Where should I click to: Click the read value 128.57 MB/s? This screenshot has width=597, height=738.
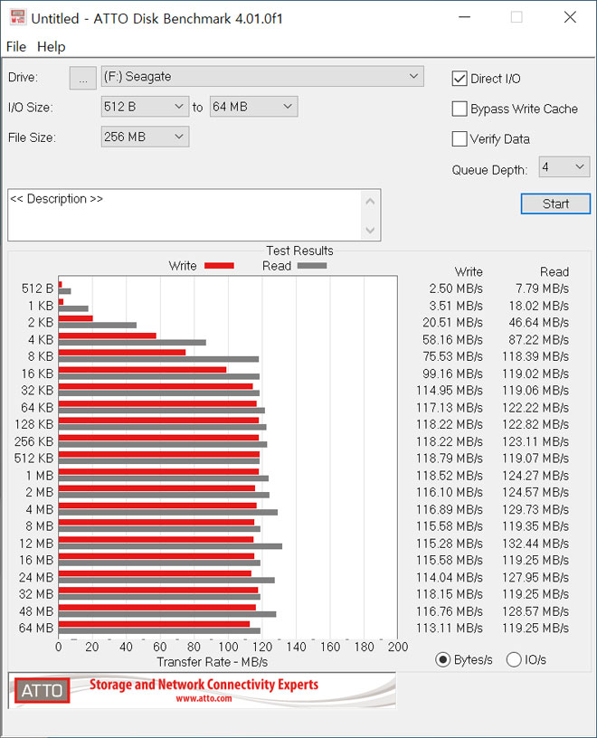click(535, 611)
